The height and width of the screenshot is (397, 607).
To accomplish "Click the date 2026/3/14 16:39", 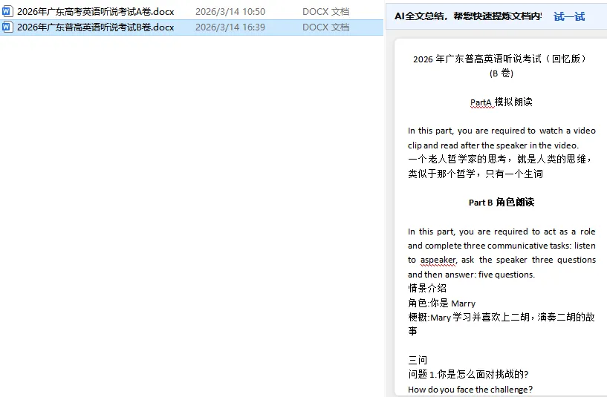I will coord(230,27).
